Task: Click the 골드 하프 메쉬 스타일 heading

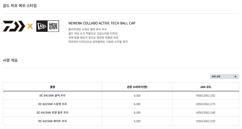Action: tap(20, 6)
